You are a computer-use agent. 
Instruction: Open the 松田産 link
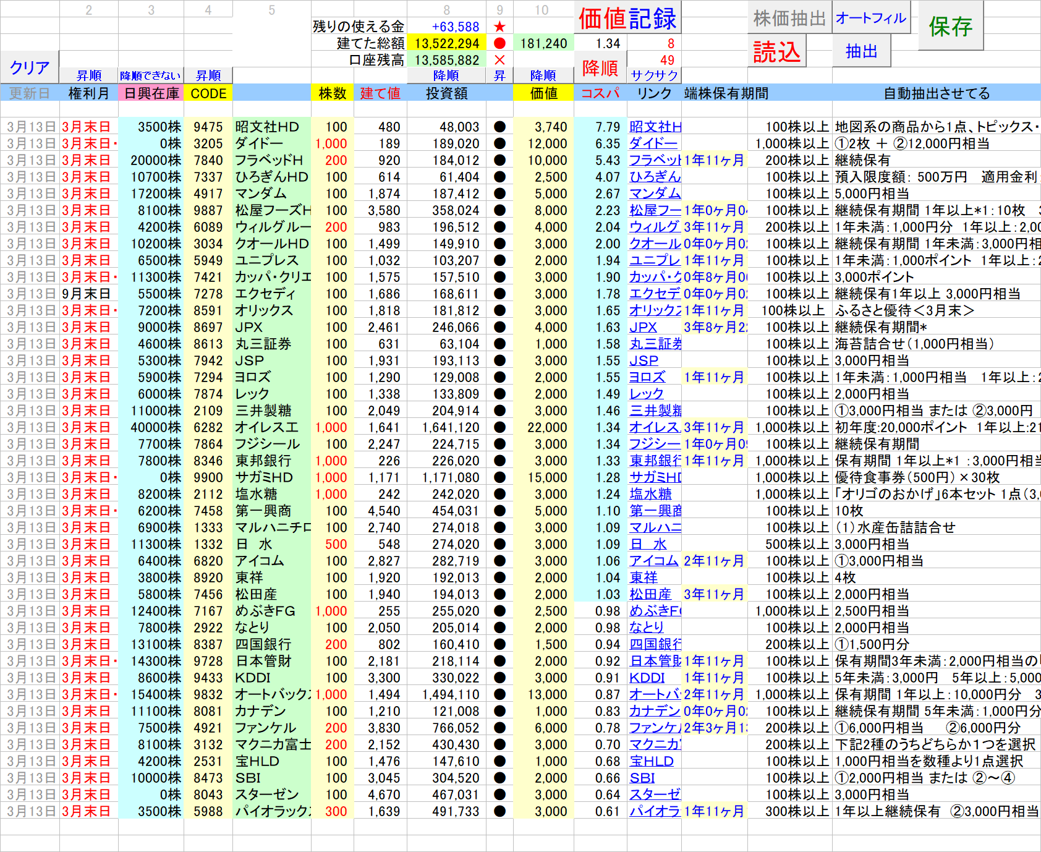click(x=650, y=594)
